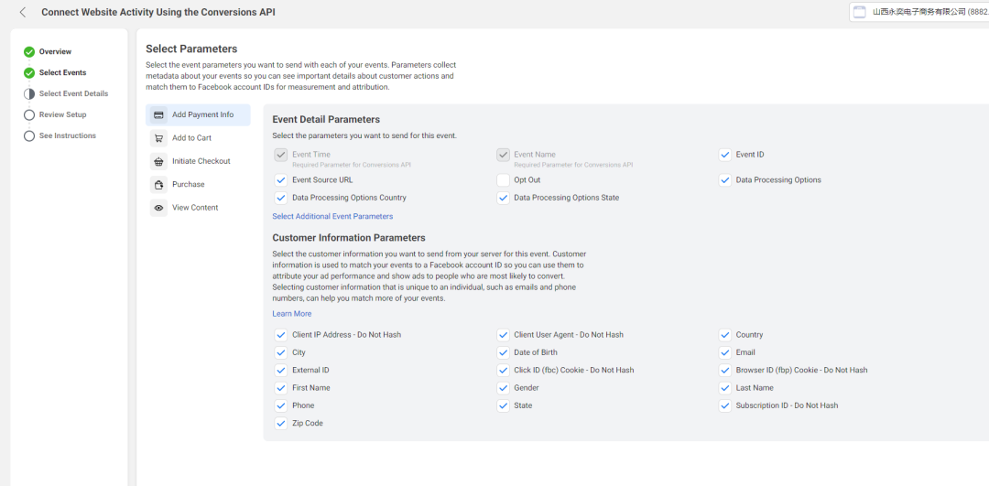
Task: Click the green Select Events checkmark icon
Action: click(x=29, y=72)
